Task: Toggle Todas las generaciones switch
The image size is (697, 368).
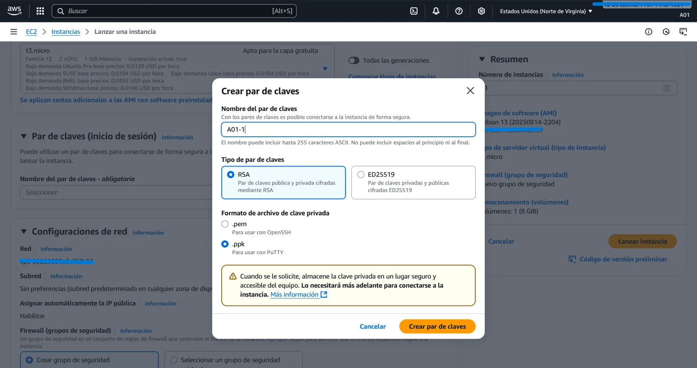Action: 354,61
